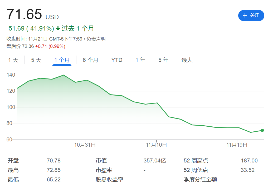Click the 52 周高点 value 187.00
This screenshot has width=268, height=188.
pos(249,161)
